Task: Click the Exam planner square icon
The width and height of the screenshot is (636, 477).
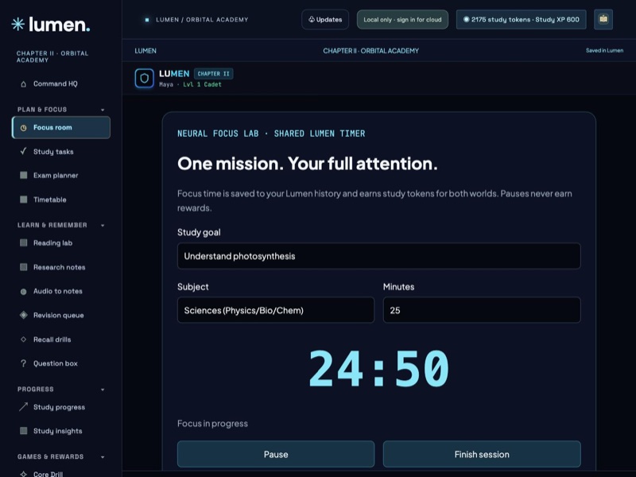Action: tap(24, 175)
